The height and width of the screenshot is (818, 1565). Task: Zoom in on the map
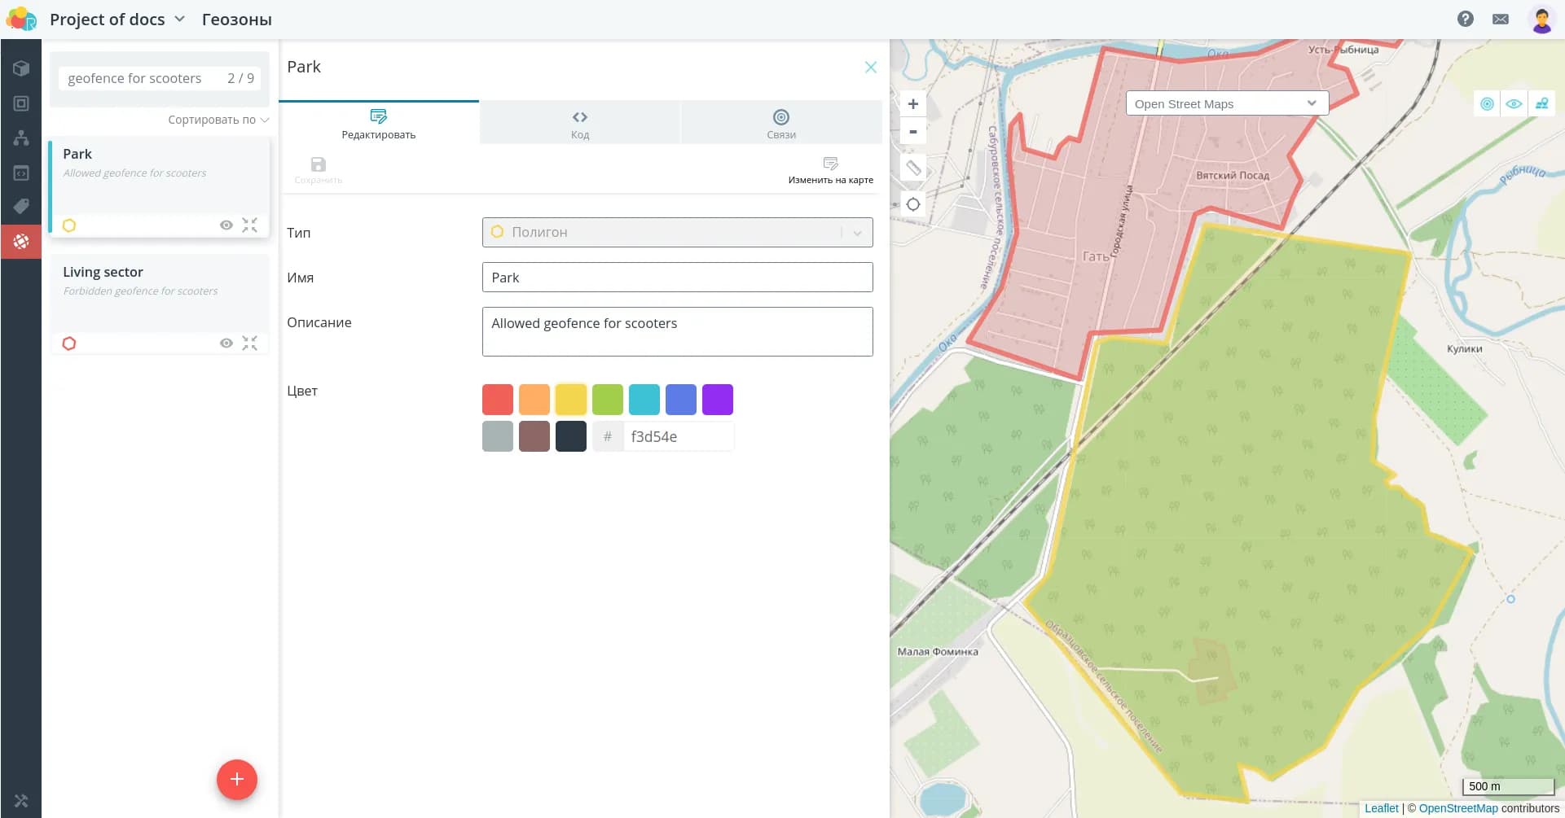tap(913, 104)
